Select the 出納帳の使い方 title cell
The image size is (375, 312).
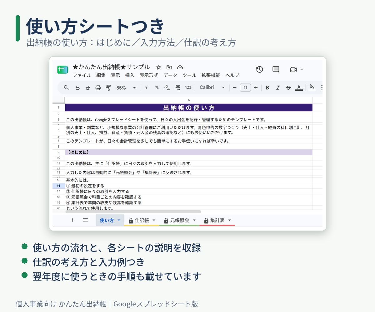189,108
